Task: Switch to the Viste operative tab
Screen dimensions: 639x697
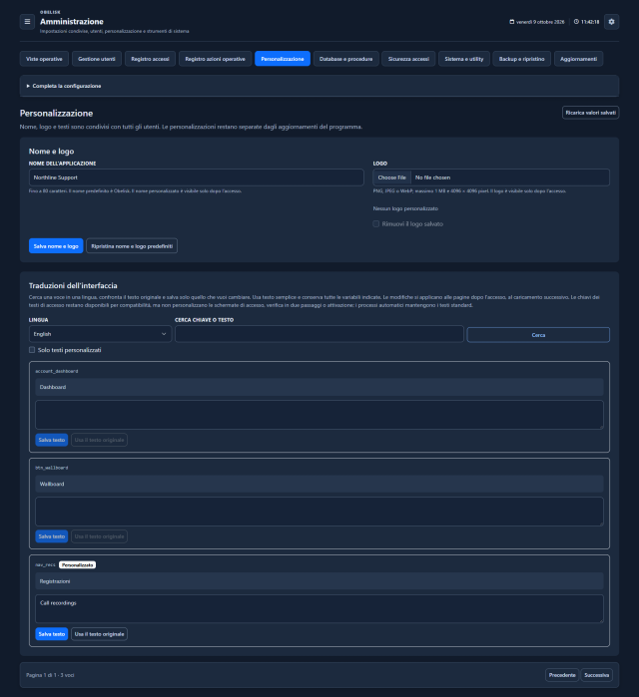Action: click(x=44, y=59)
